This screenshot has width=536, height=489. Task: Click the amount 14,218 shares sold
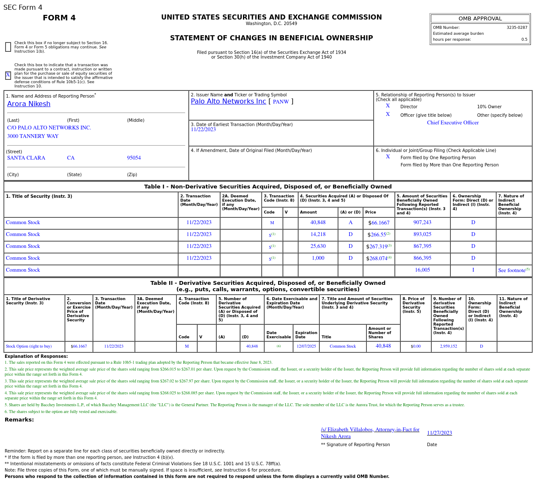318,234
